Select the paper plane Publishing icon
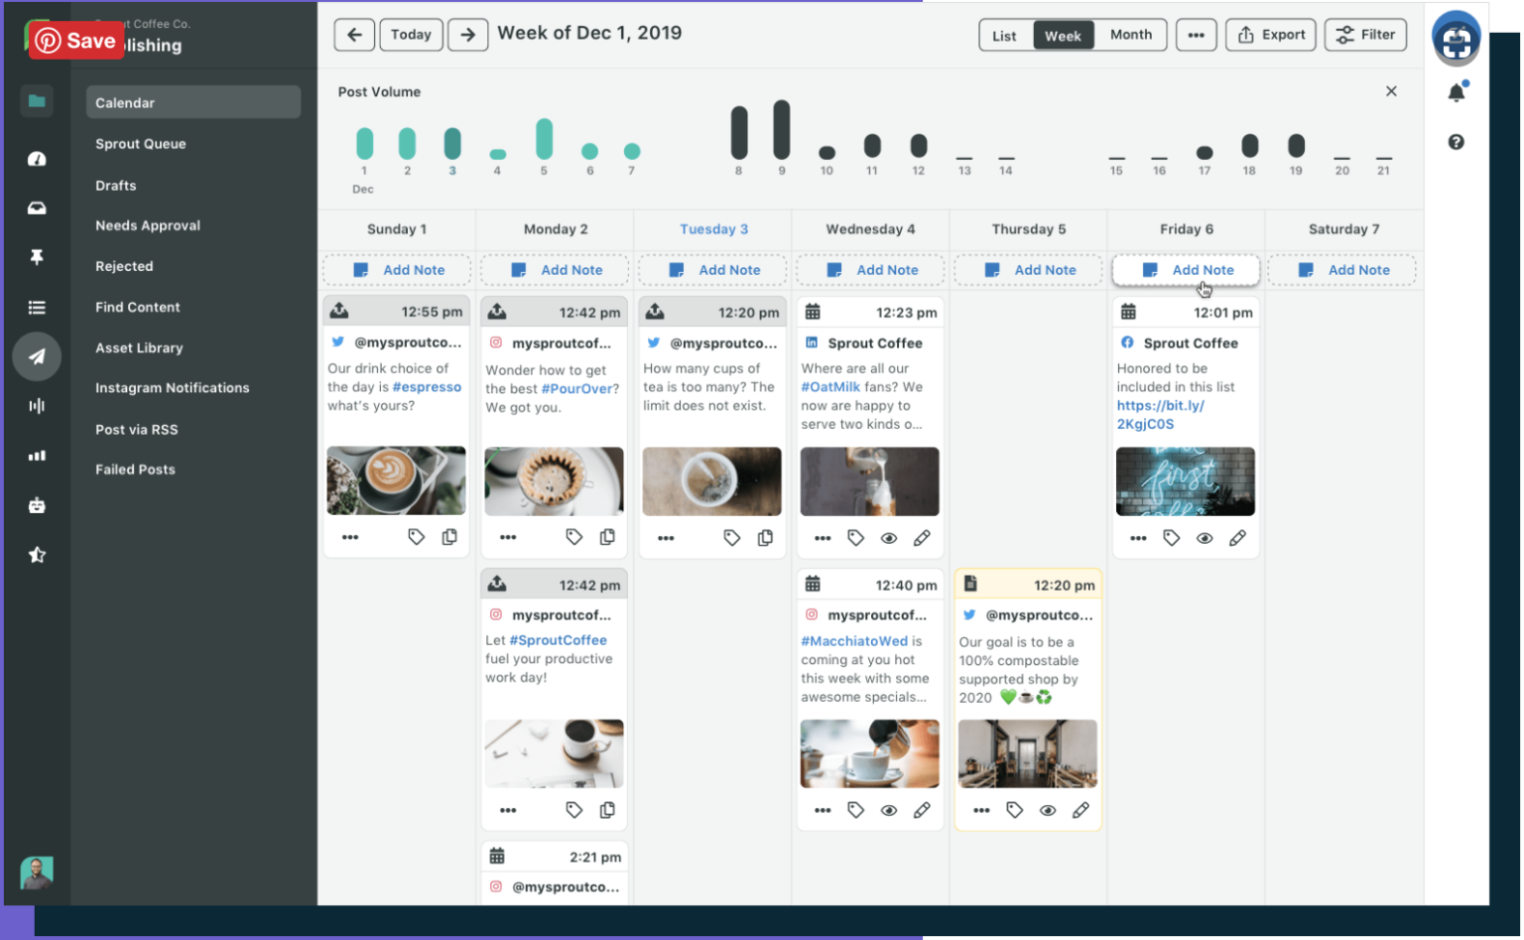Viewport: 1524px width, 940px height. point(37,355)
